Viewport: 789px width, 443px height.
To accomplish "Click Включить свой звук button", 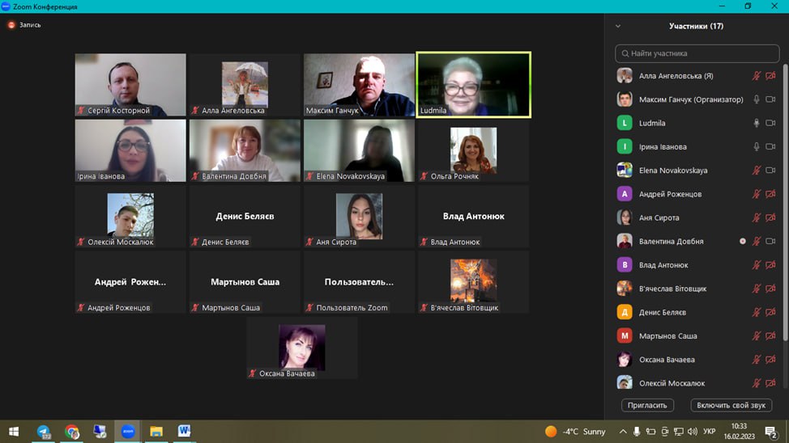I will (x=731, y=405).
